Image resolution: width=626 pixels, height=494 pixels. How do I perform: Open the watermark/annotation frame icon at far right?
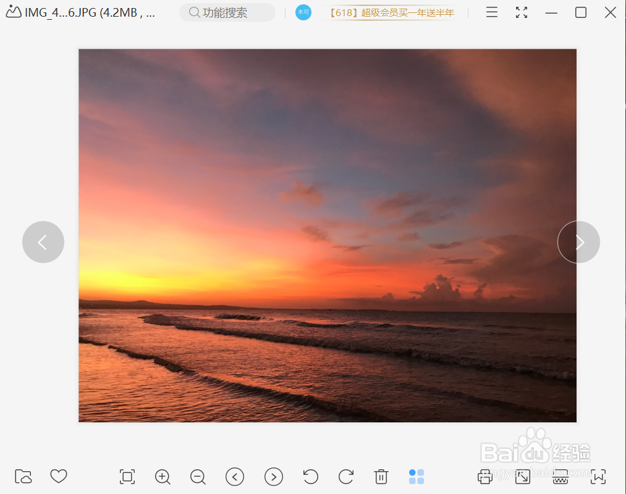click(x=598, y=477)
